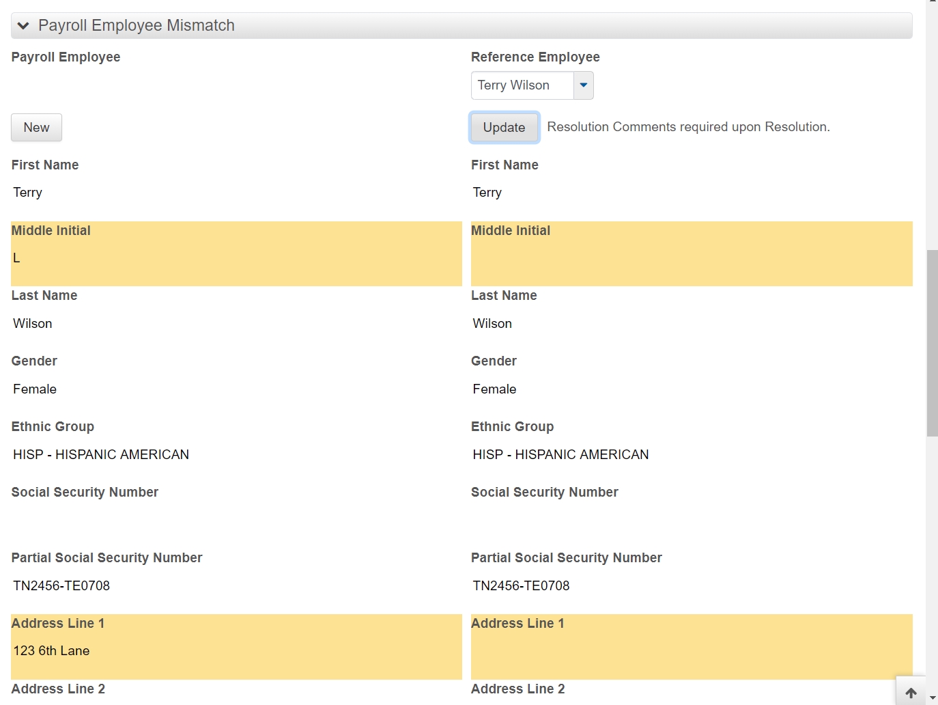Click reference Partial SSN TN2456-TE0708

[521, 585]
